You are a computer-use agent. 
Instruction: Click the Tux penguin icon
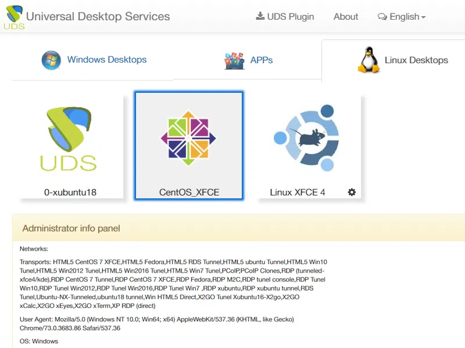pyautogui.click(x=369, y=60)
